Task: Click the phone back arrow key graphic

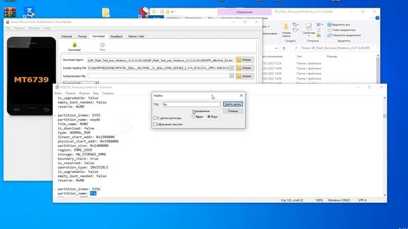Action: pyautogui.click(x=46, y=109)
